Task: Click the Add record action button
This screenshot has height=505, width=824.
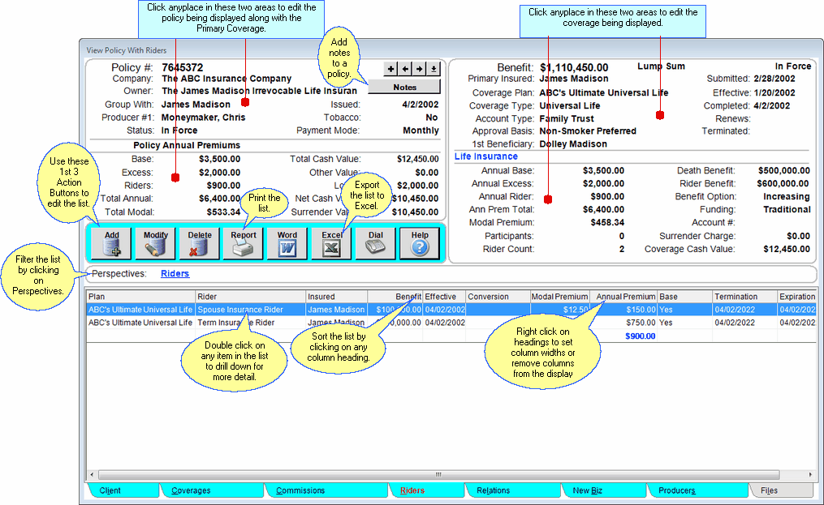Action: tap(112, 242)
